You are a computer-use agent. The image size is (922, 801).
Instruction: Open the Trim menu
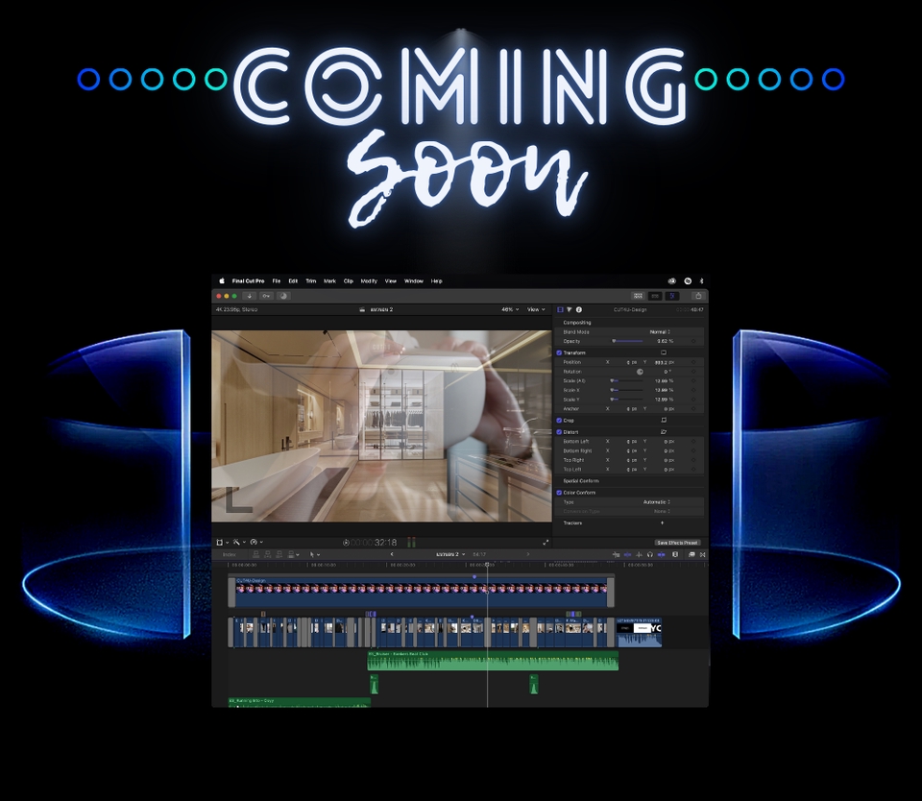311,281
